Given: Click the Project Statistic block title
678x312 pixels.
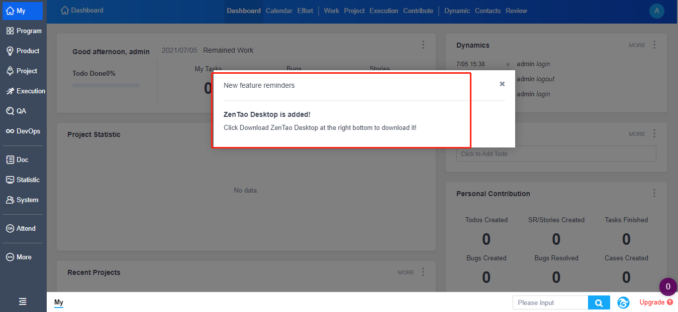Looking at the screenshot, I should pyautogui.click(x=94, y=134).
